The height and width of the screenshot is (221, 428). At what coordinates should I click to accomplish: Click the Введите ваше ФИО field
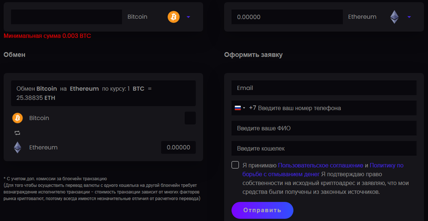tap(324, 128)
